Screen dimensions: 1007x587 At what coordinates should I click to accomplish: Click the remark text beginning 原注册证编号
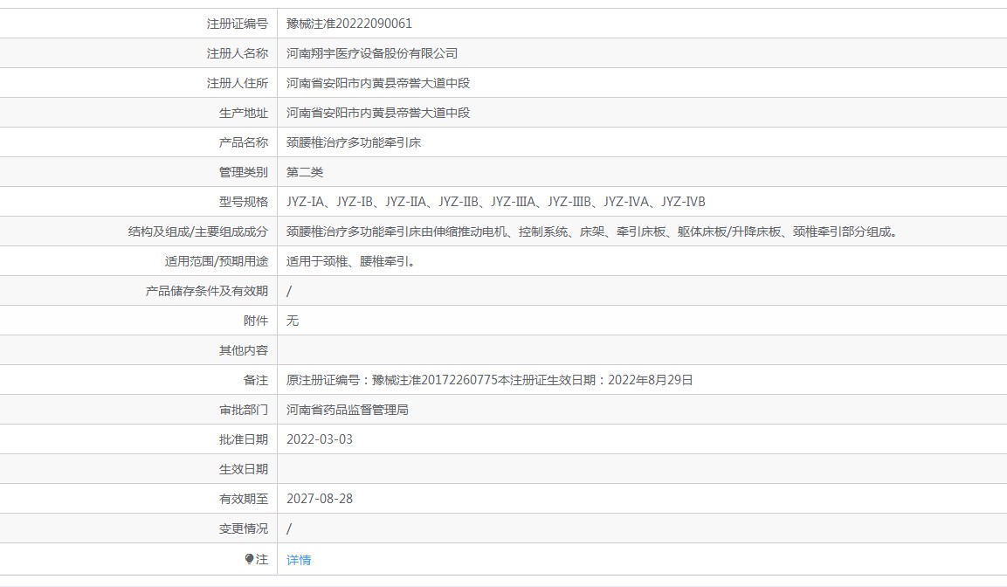coord(489,380)
